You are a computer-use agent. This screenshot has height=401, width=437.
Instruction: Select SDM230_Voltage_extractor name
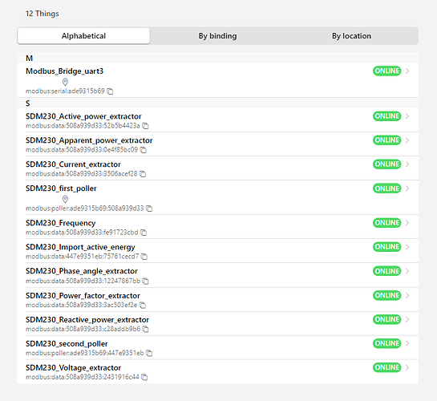click(73, 368)
